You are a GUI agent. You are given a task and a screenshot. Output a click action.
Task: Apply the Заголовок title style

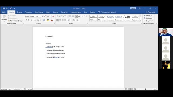click(127, 18)
